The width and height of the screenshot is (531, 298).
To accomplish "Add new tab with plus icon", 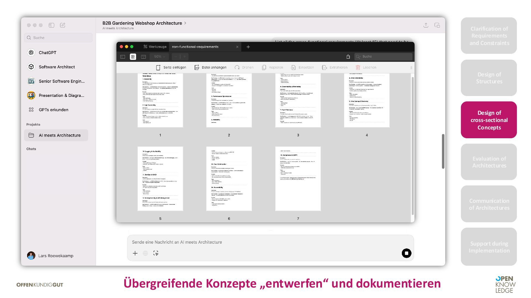I will 248,47.
